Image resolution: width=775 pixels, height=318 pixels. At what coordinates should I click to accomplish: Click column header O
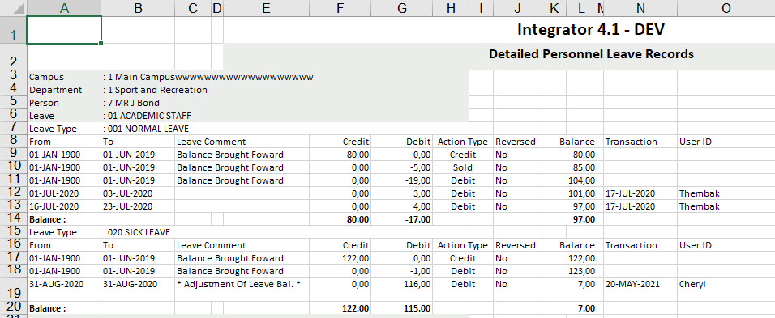click(726, 8)
